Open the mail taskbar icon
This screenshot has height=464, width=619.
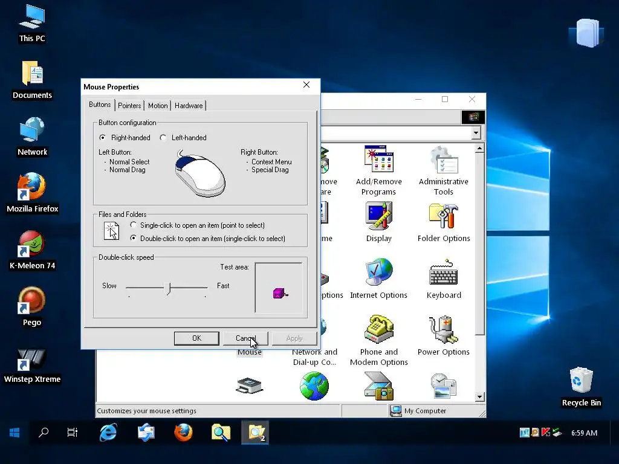point(146,433)
